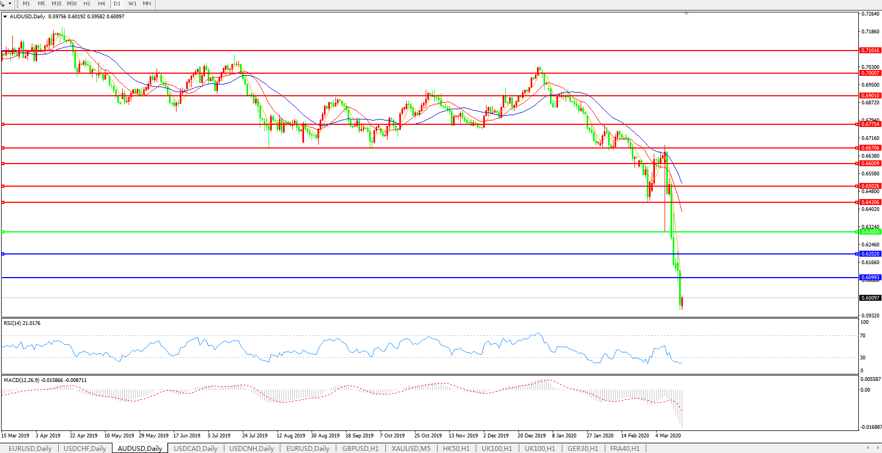Screen dimensions: 882x453
Task: Open the USDCAD,Daily chart tab
Action: [x=195, y=448]
